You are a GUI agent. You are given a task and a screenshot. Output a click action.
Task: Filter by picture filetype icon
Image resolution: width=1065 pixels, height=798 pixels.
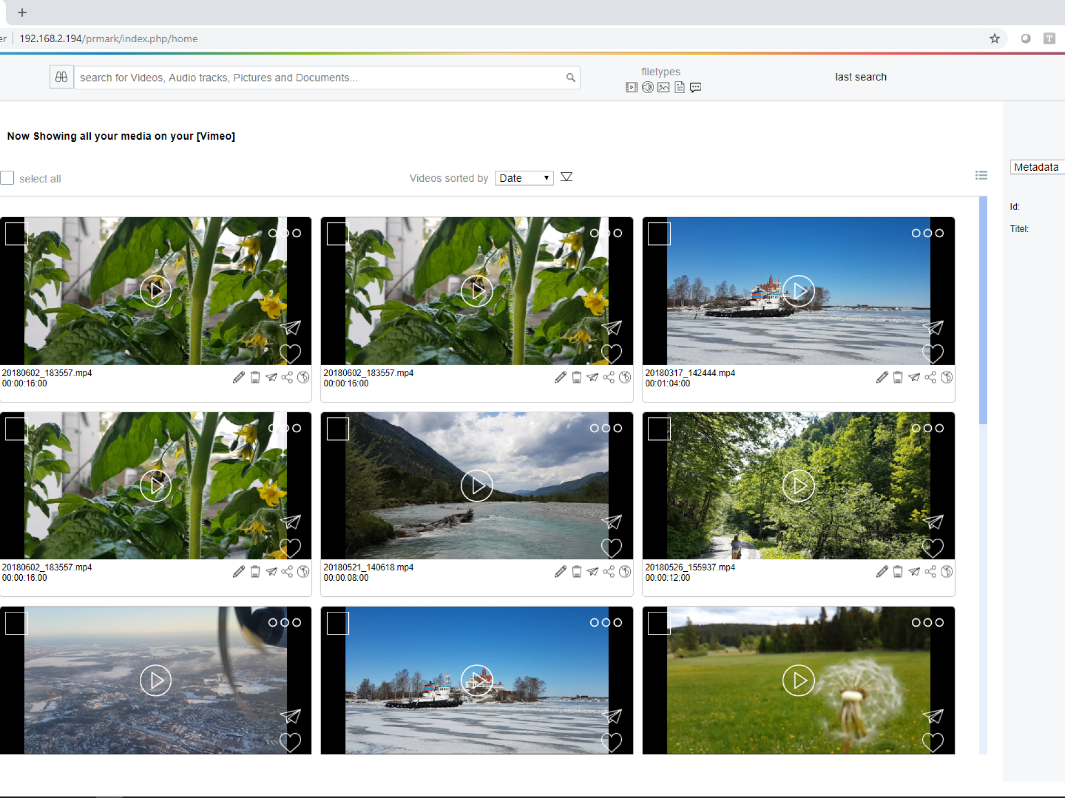[663, 88]
